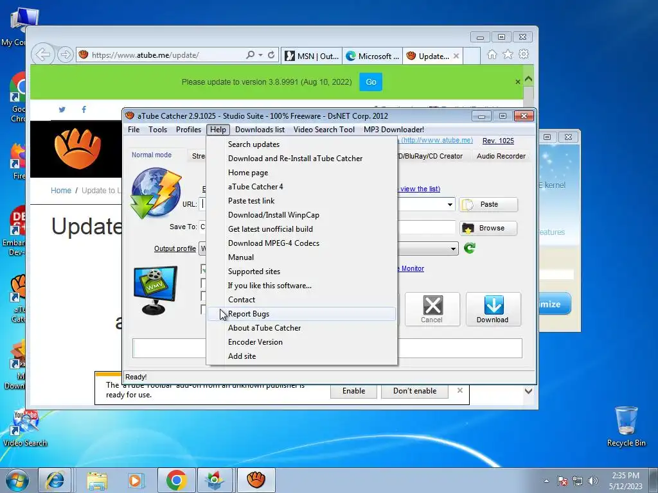The image size is (658, 493).
Task: Click Don't enable on add-on bar
Action: [x=414, y=391]
